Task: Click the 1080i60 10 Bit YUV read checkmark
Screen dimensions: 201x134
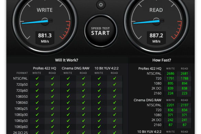Action: coord(115,102)
